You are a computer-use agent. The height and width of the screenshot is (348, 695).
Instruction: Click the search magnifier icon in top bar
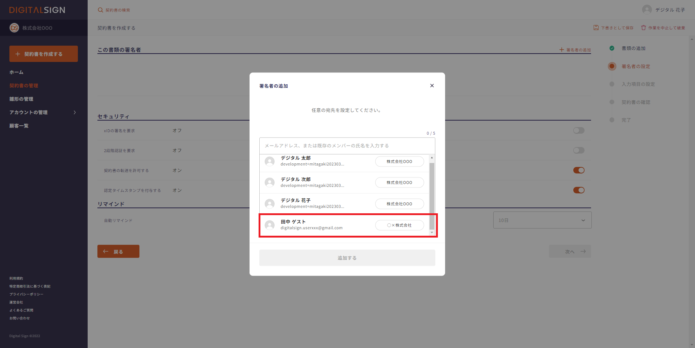(100, 10)
